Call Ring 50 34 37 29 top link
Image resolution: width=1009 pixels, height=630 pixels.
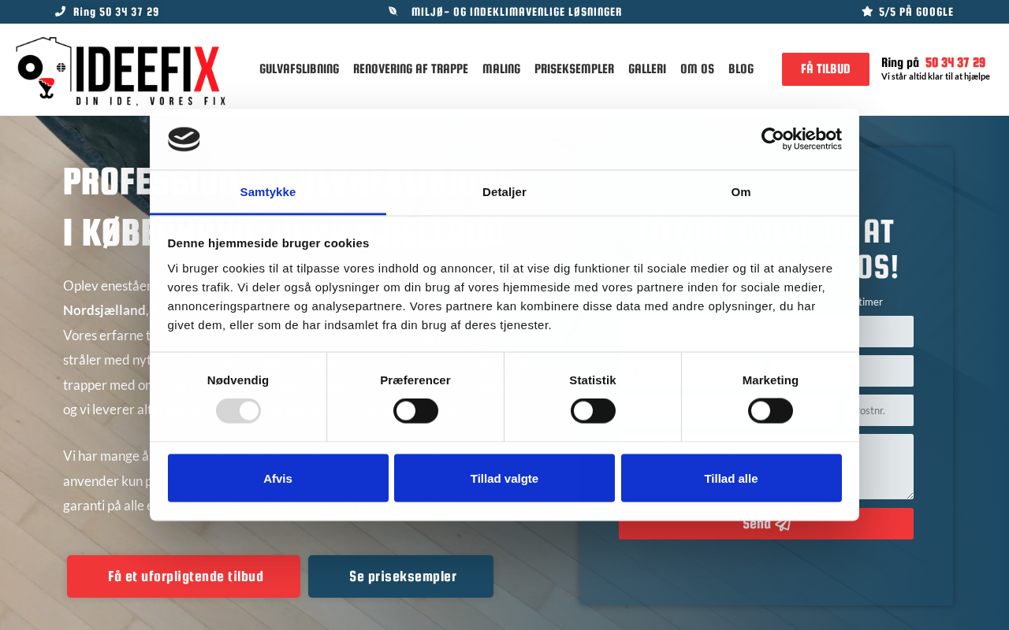coord(107,12)
